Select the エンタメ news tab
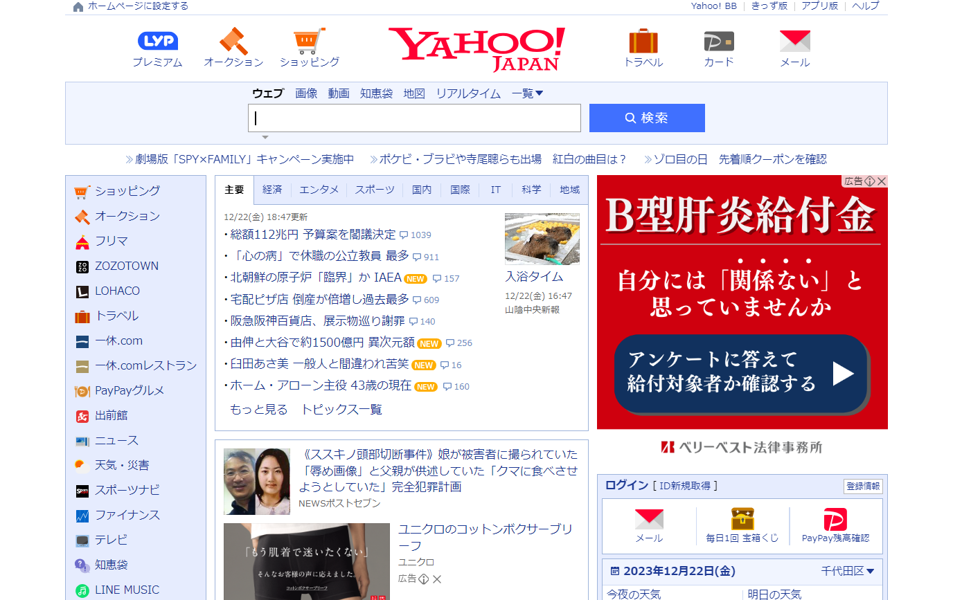 click(319, 190)
